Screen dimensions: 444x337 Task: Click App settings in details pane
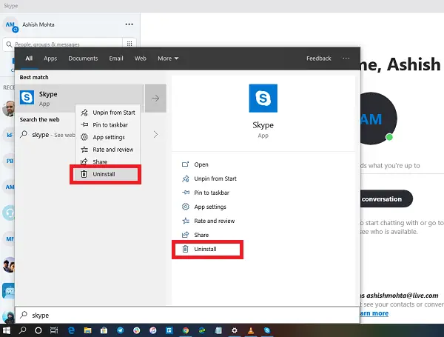point(210,207)
